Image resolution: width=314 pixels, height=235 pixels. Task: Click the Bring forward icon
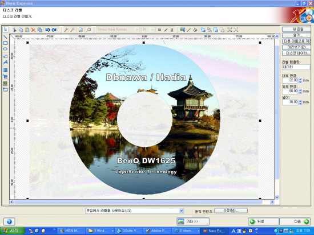coord(216,30)
